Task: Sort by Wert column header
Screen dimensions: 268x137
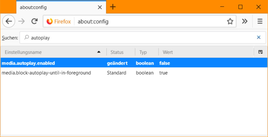Action: pyautogui.click(x=206, y=52)
